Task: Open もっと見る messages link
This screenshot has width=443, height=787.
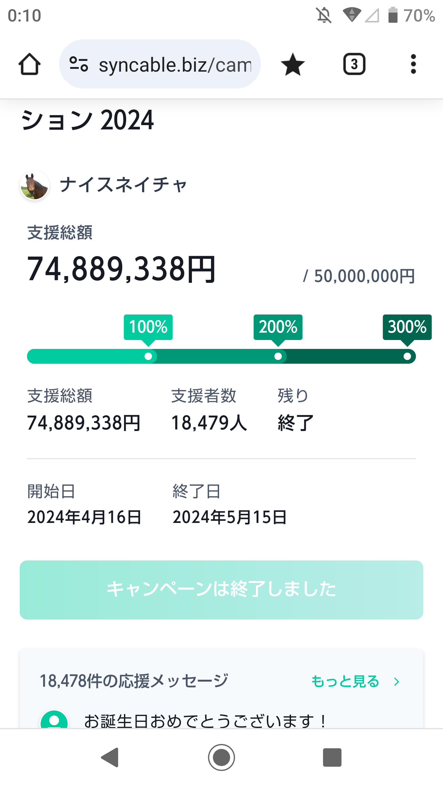Action: click(x=345, y=682)
